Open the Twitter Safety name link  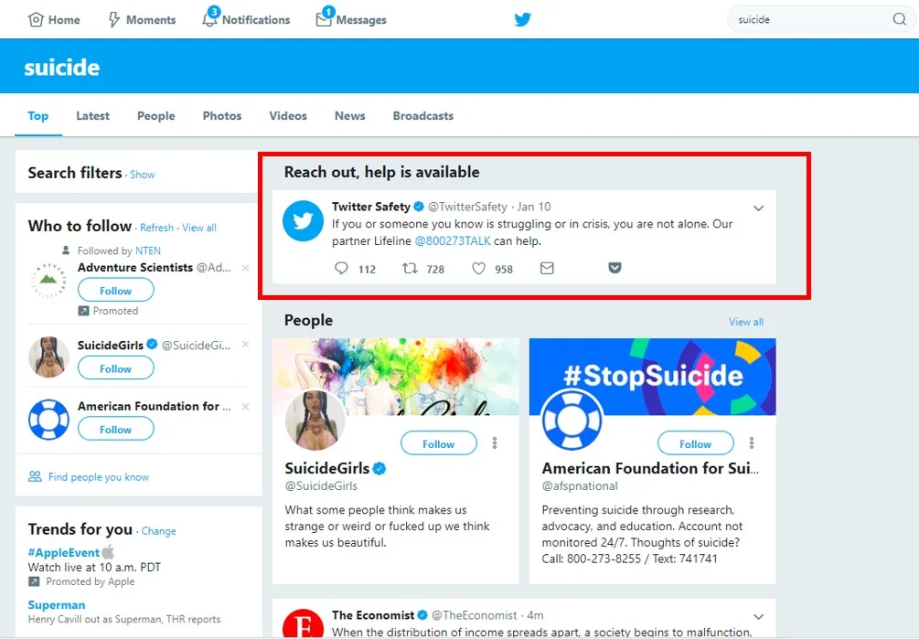coord(371,207)
